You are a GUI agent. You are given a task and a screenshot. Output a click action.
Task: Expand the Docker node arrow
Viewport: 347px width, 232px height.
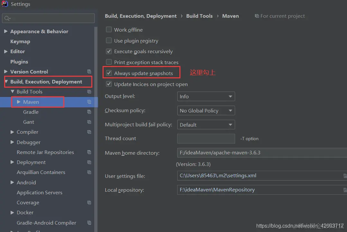click(12, 212)
